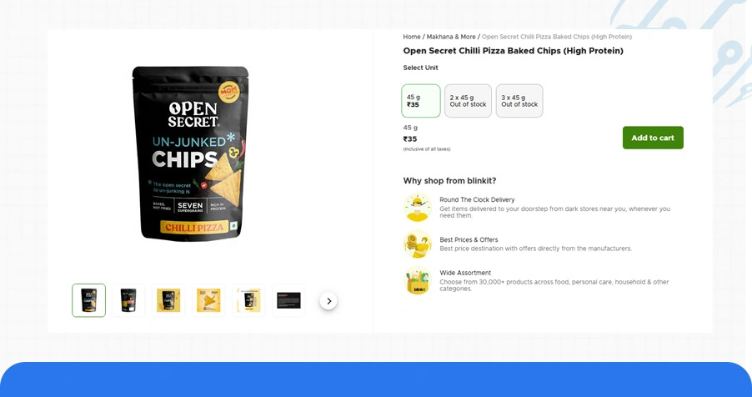This screenshot has height=397, width=752.
Task: Click the Why shop from blinkit heading
Action: pos(449,180)
